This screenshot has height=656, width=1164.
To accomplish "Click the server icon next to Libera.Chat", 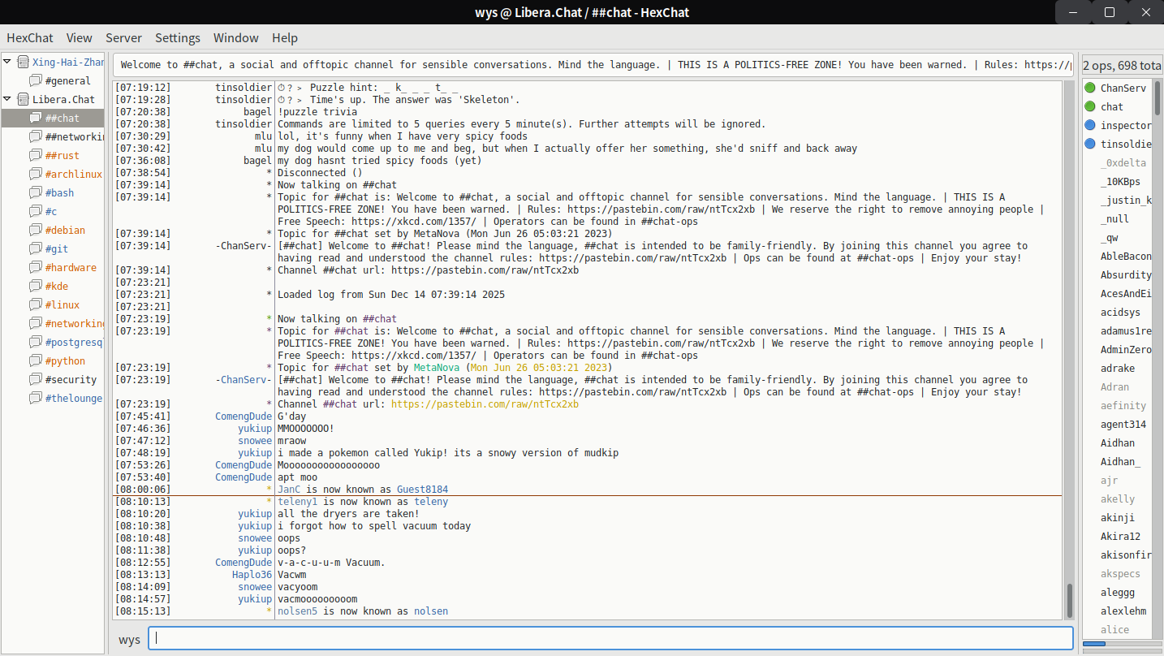I will pyautogui.click(x=23, y=99).
